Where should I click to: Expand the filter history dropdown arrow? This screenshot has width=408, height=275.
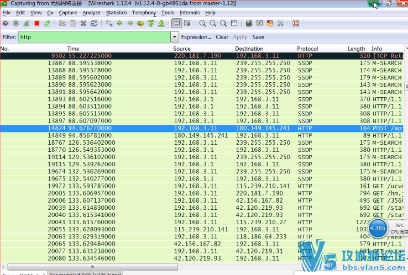click(175, 37)
